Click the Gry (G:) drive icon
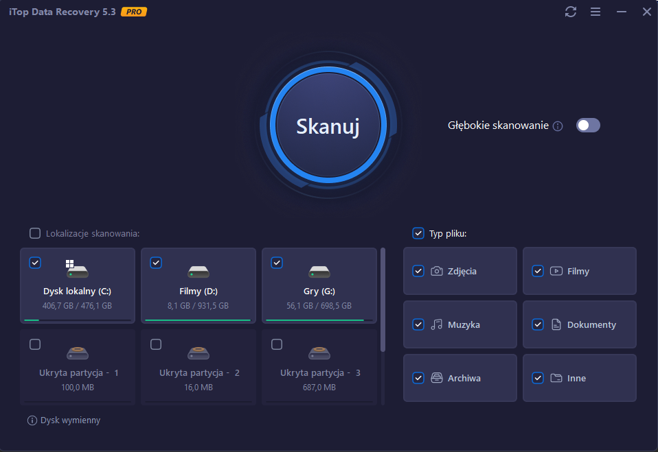This screenshot has width=658, height=452. pos(319,272)
